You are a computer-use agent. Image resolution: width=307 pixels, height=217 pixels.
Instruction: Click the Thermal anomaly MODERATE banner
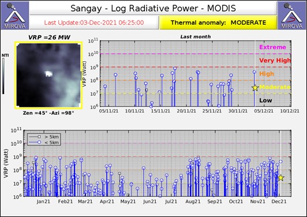[218, 23]
